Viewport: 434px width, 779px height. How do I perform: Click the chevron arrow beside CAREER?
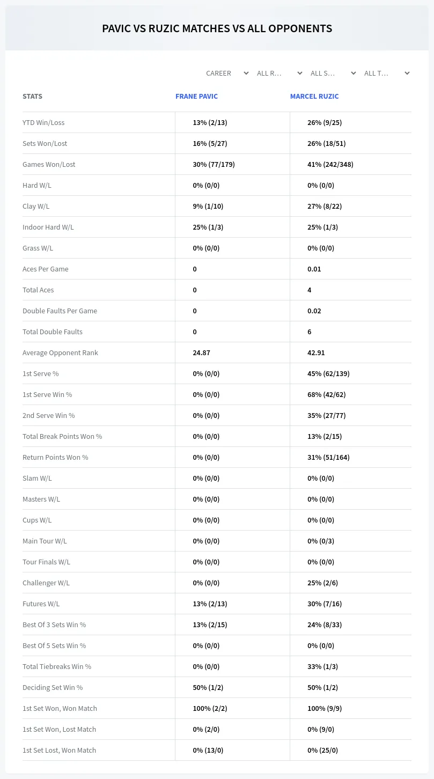pos(246,73)
